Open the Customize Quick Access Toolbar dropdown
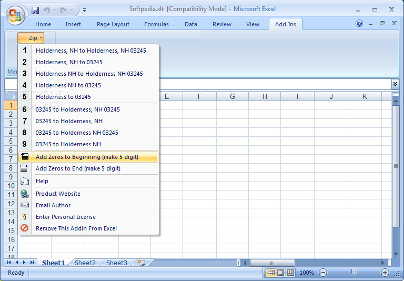The image size is (404, 281). tap(84, 11)
